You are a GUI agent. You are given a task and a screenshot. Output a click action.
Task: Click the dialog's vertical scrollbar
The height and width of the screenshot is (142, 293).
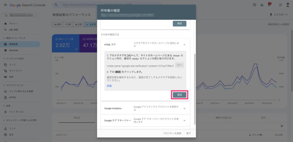tap(195, 88)
